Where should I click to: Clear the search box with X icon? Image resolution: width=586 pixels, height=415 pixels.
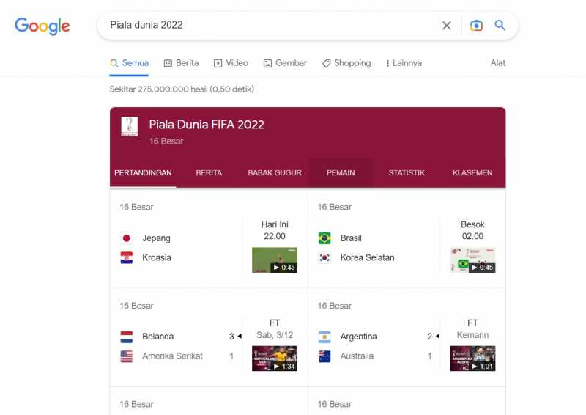click(x=446, y=26)
